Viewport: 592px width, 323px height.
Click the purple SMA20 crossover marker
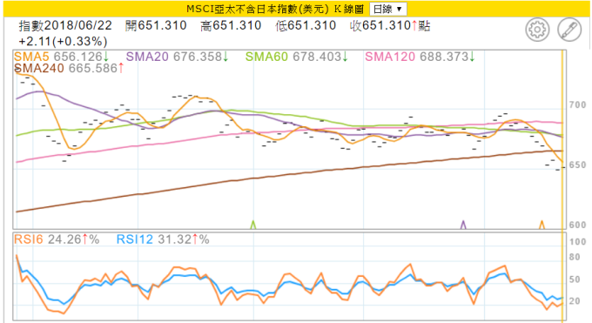(463, 225)
